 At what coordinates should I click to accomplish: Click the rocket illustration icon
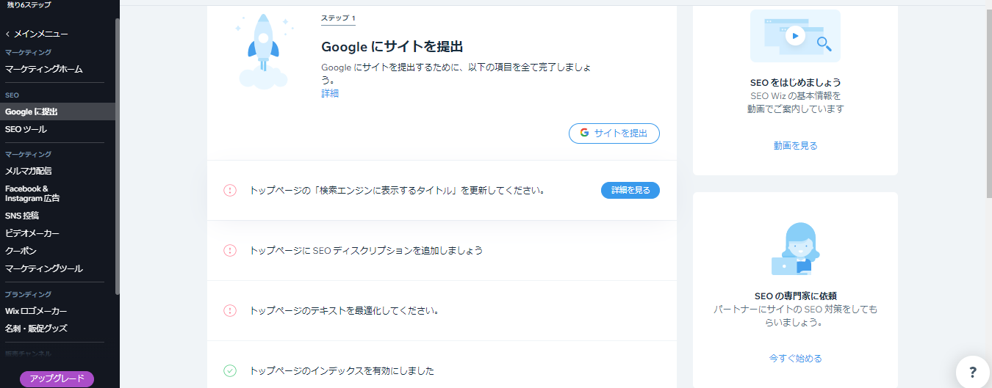(262, 50)
